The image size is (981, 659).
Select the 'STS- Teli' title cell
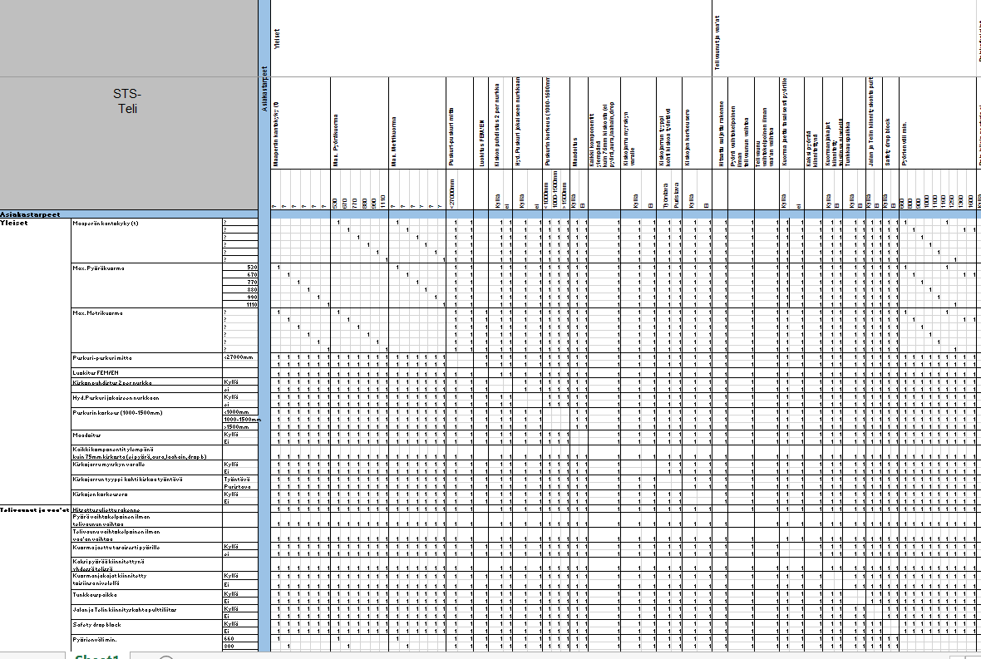(128, 101)
